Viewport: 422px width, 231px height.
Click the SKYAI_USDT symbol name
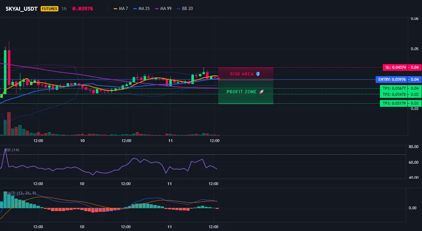[x=21, y=9]
